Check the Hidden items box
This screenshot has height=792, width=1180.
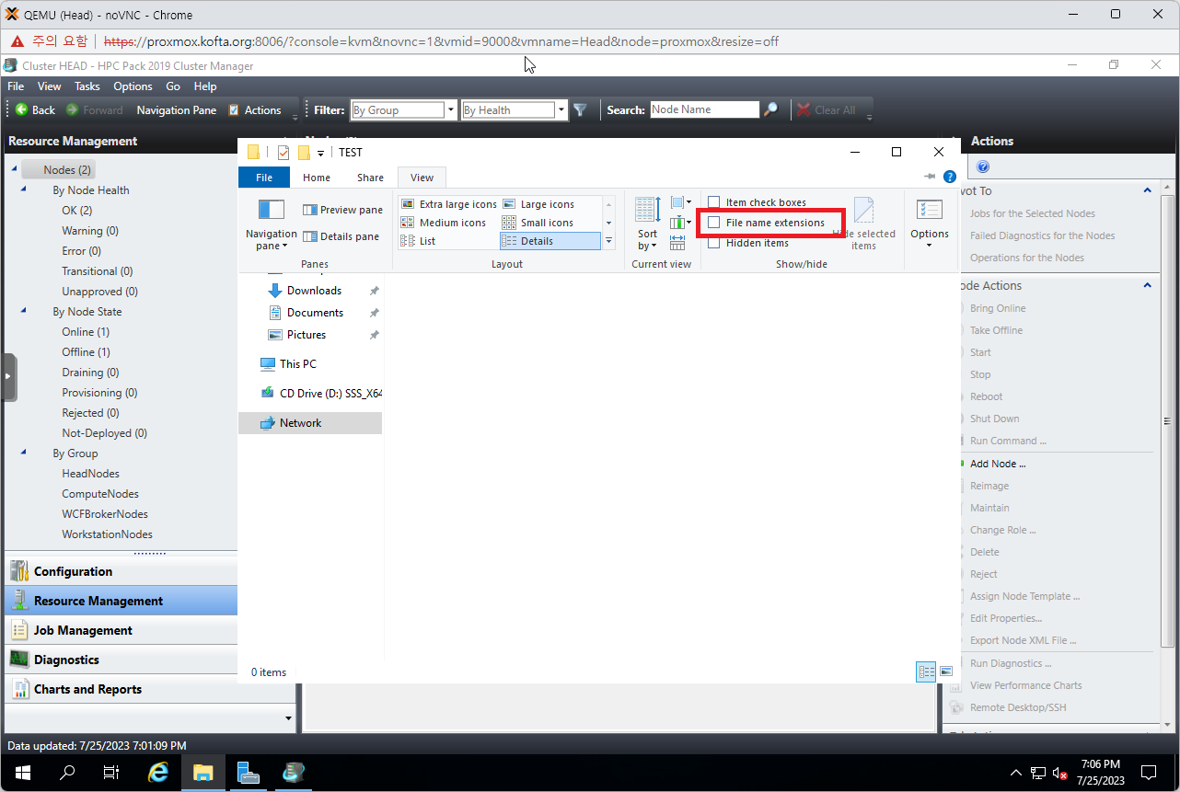click(713, 243)
